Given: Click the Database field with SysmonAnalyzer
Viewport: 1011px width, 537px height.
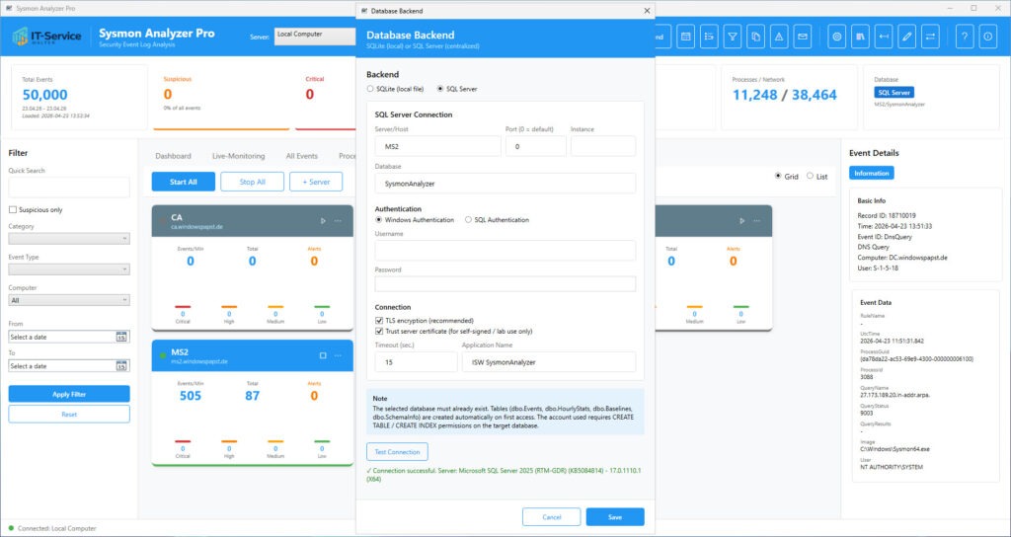Looking at the screenshot, I should tap(505, 183).
